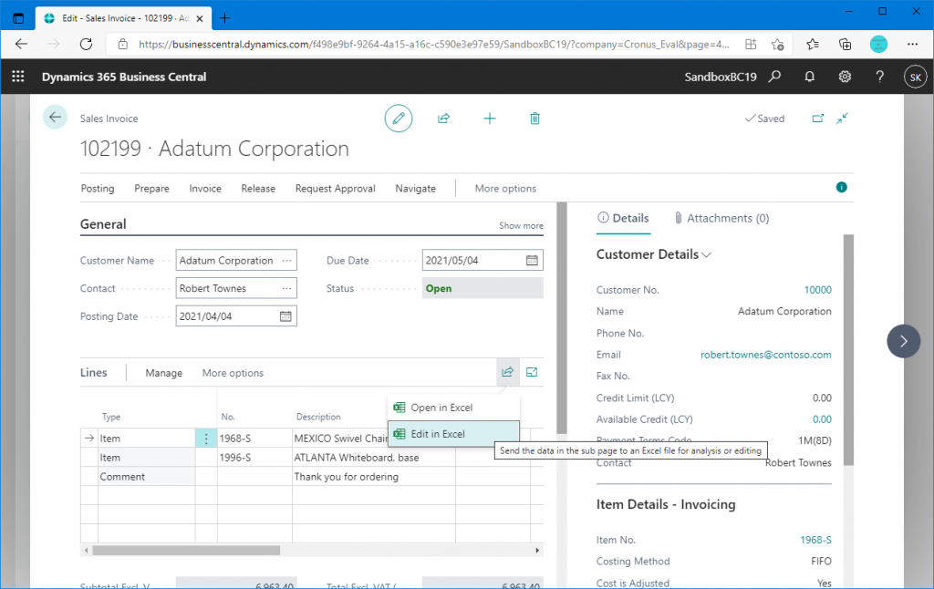Click the round next-record arrow button
Image resolution: width=934 pixels, height=589 pixels.
tap(904, 341)
